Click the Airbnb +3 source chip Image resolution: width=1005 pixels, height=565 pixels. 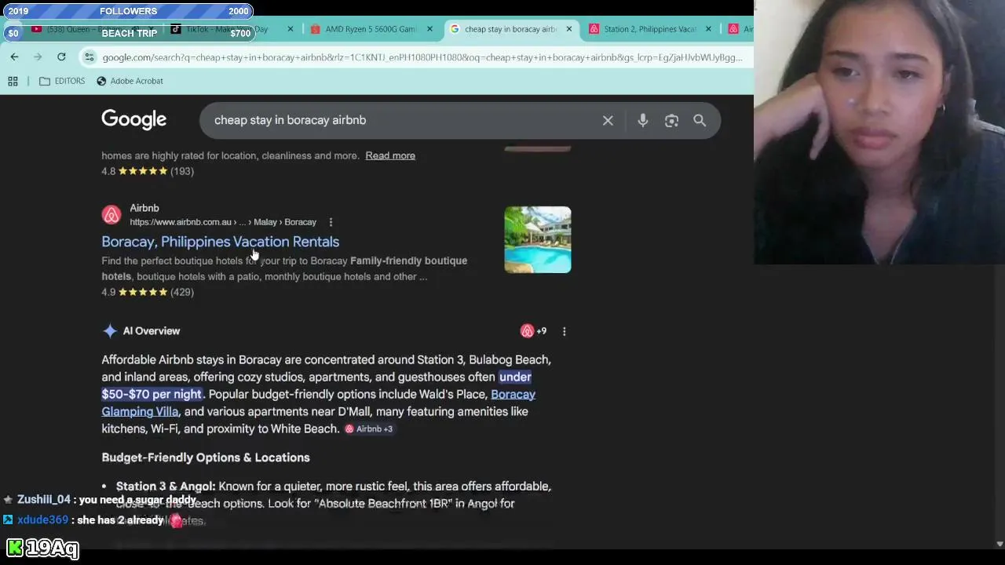coord(369,429)
